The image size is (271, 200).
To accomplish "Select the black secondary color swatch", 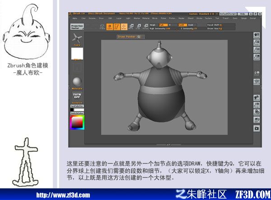I will tap(72, 110).
